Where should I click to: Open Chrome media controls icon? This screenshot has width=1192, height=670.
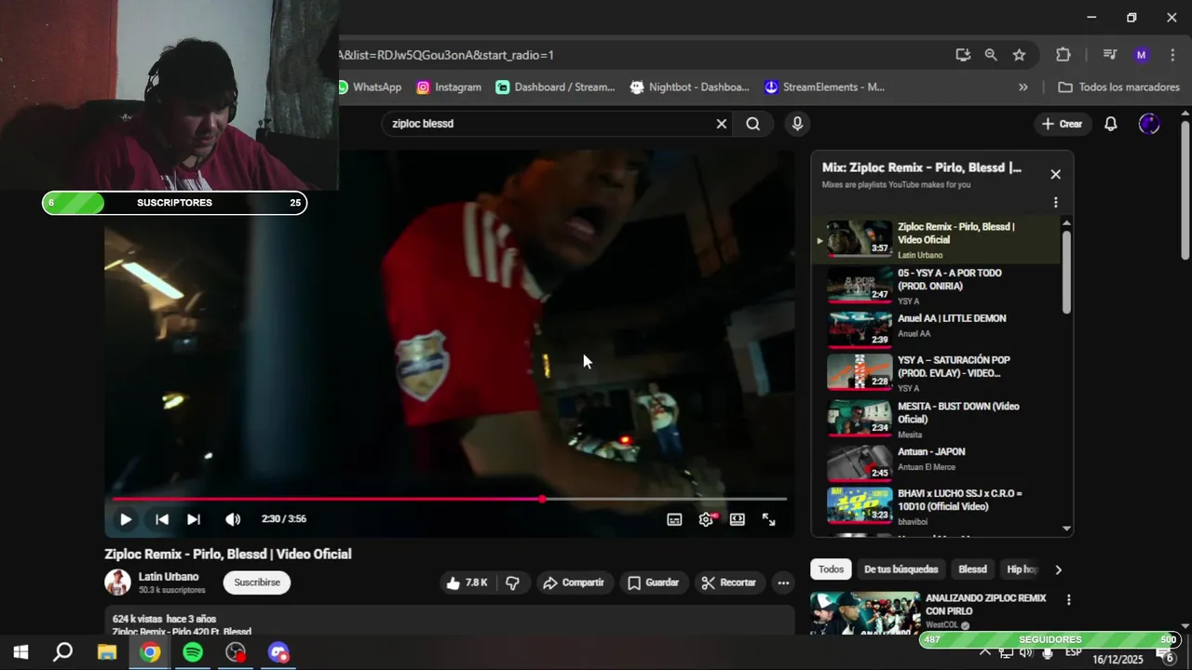(1109, 55)
